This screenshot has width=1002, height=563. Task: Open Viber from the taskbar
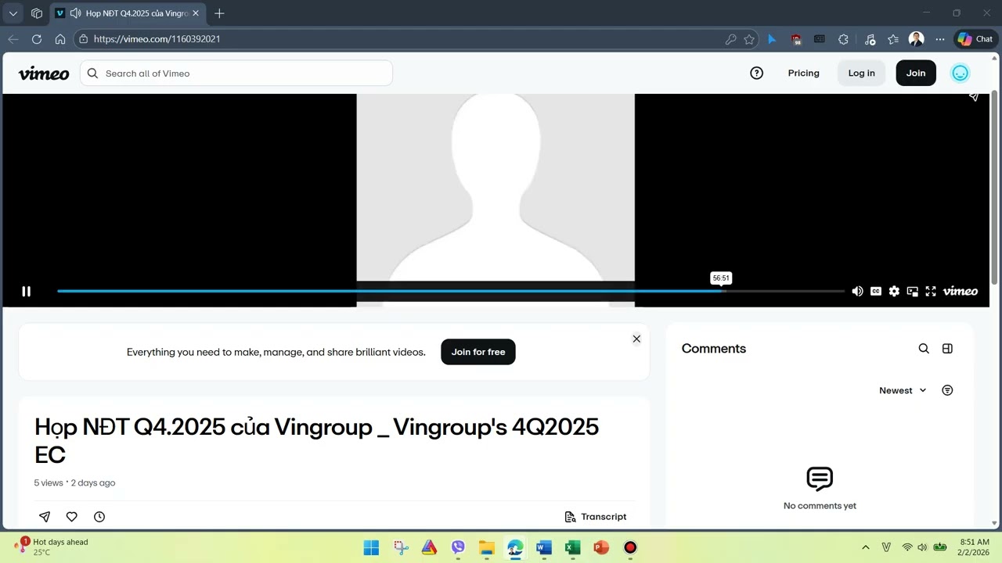(x=458, y=547)
